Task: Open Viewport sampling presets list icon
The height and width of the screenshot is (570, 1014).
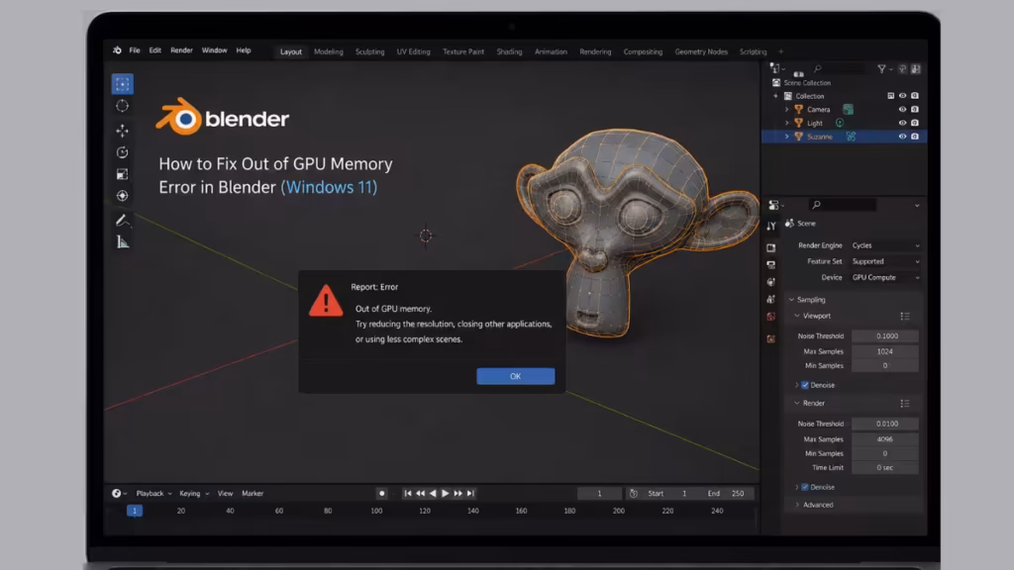Action: [x=905, y=316]
